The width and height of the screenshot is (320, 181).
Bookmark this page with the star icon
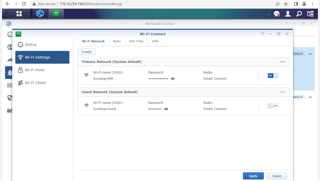(x=286, y=4)
